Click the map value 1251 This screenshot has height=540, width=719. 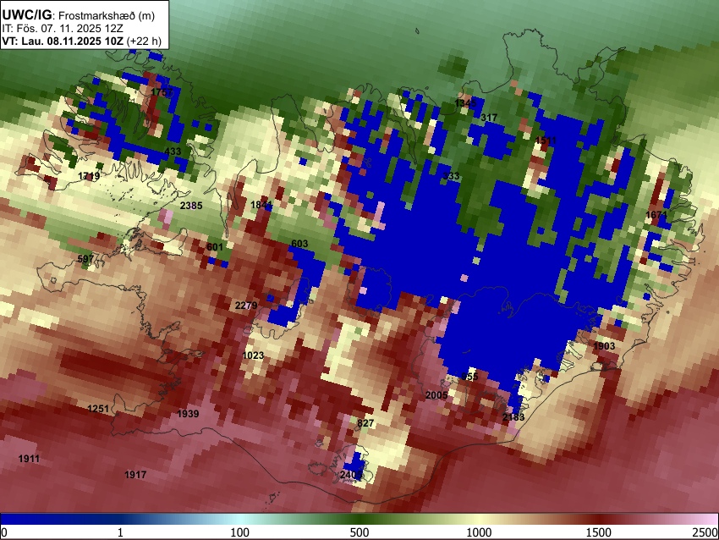click(98, 409)
